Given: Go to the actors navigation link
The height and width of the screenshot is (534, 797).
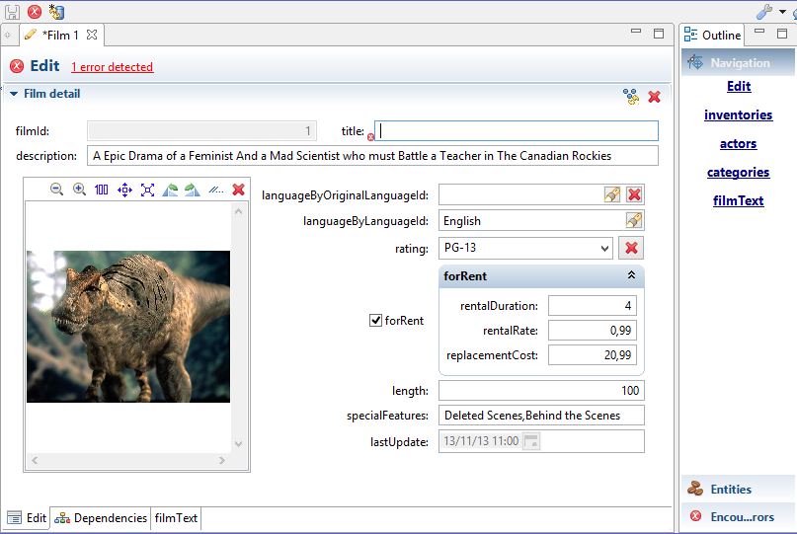Looking at the screenshot, I should click(738, 143).
